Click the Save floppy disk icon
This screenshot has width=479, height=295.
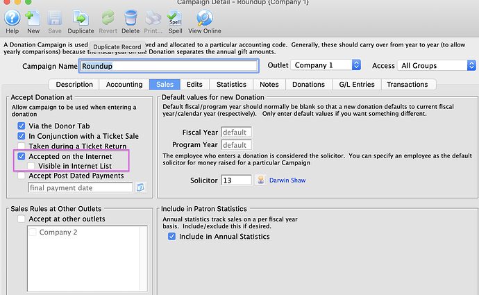(55, 18)
